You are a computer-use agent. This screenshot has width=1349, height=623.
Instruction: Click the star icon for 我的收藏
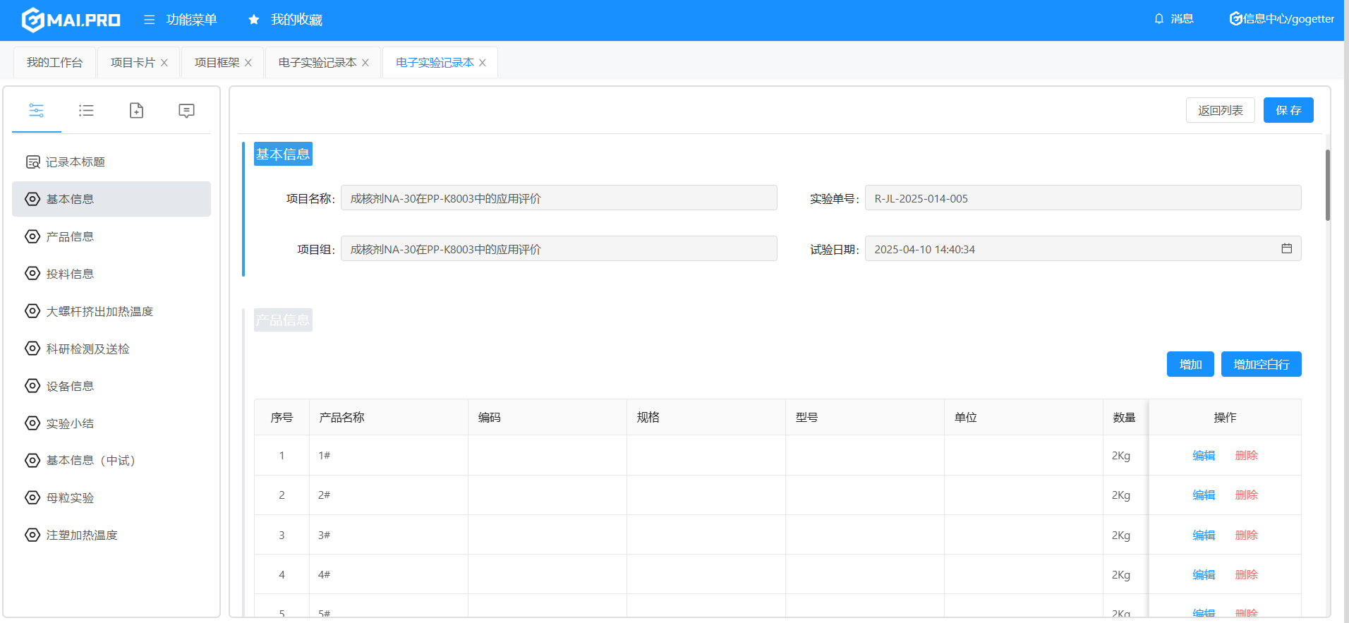(x=254, y=20)
